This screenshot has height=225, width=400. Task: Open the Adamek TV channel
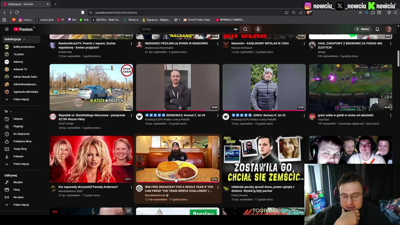pos(21,69)
